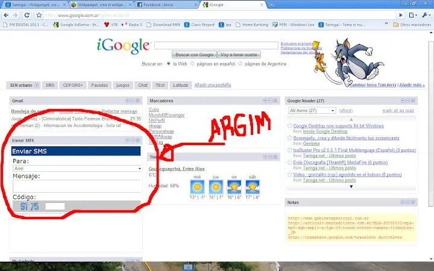Star the Google Desktop 64 bit item

coord(289,126)
